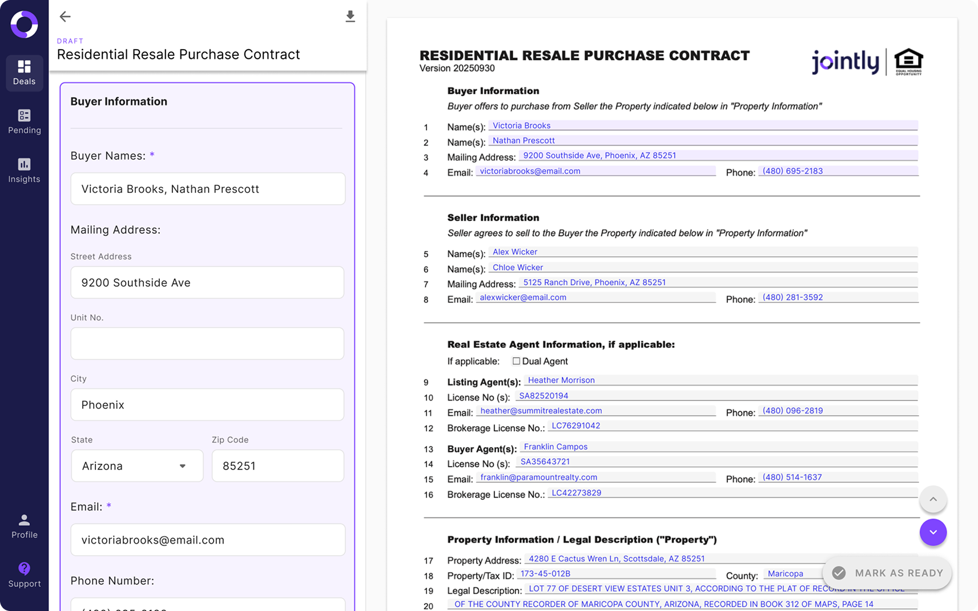Viewport: 978px width, 611px height.
Task: Click victoriabrooks@email.com in the contract
Action: click(530, 171)
